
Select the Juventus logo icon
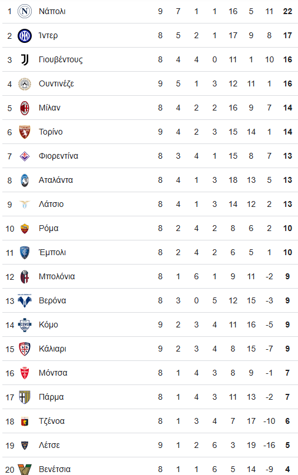coord(25,60)
